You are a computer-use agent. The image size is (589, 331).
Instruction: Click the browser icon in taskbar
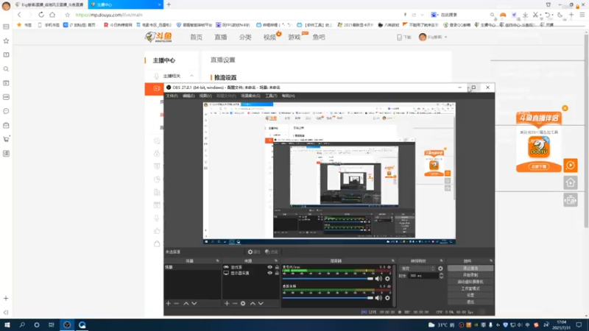[x=82, y=324]
